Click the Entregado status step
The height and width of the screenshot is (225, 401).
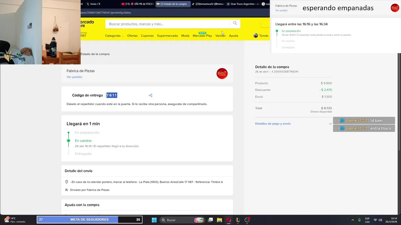[83, 154]
